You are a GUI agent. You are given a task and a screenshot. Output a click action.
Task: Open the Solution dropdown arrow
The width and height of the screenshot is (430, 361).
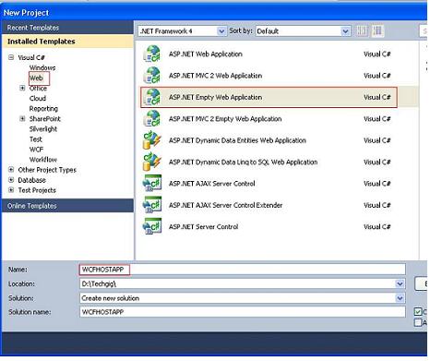400,298
